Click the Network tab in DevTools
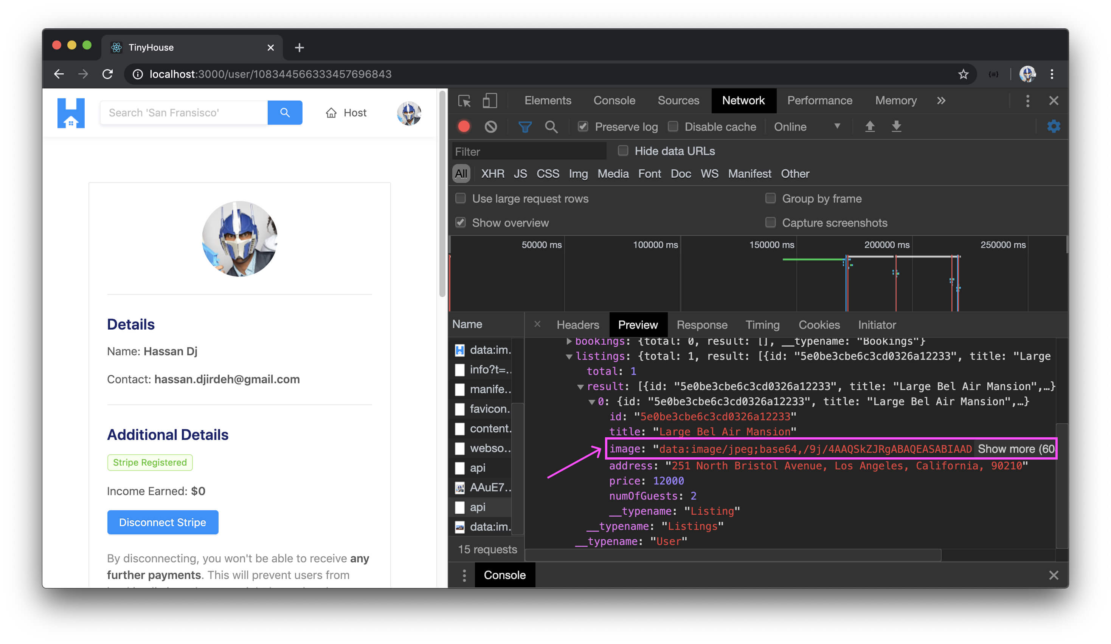This screenshot has width=1111, height=644. pos(742,101)
